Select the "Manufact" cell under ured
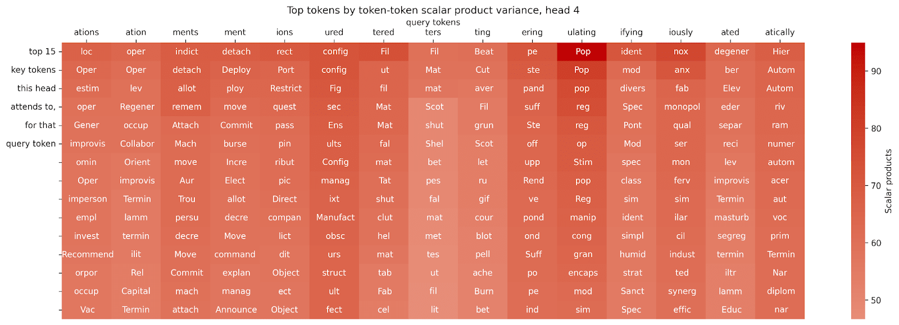This screenshot has height=325, width=899. (335, 217)
